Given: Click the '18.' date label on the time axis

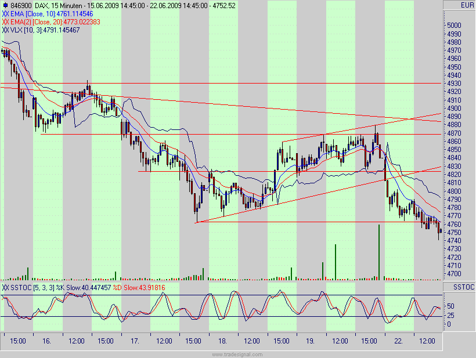Looking at the screenshot, I should point(222,341).
